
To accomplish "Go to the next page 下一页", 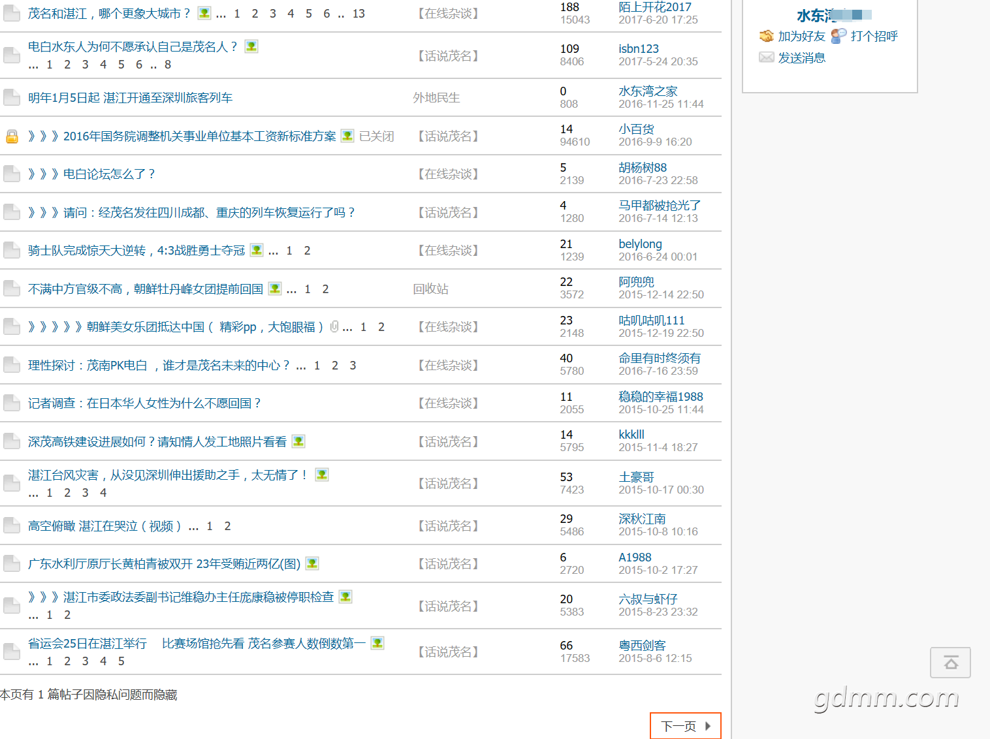I will tap(686, 726).
